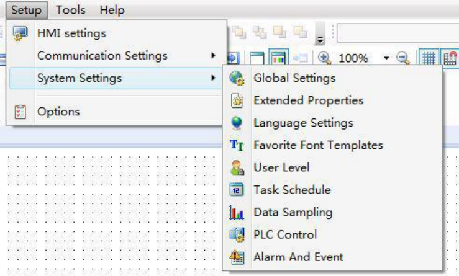Click the Alarm And Event icon
This screenshot has width=459, height=276.
point(237,257)
